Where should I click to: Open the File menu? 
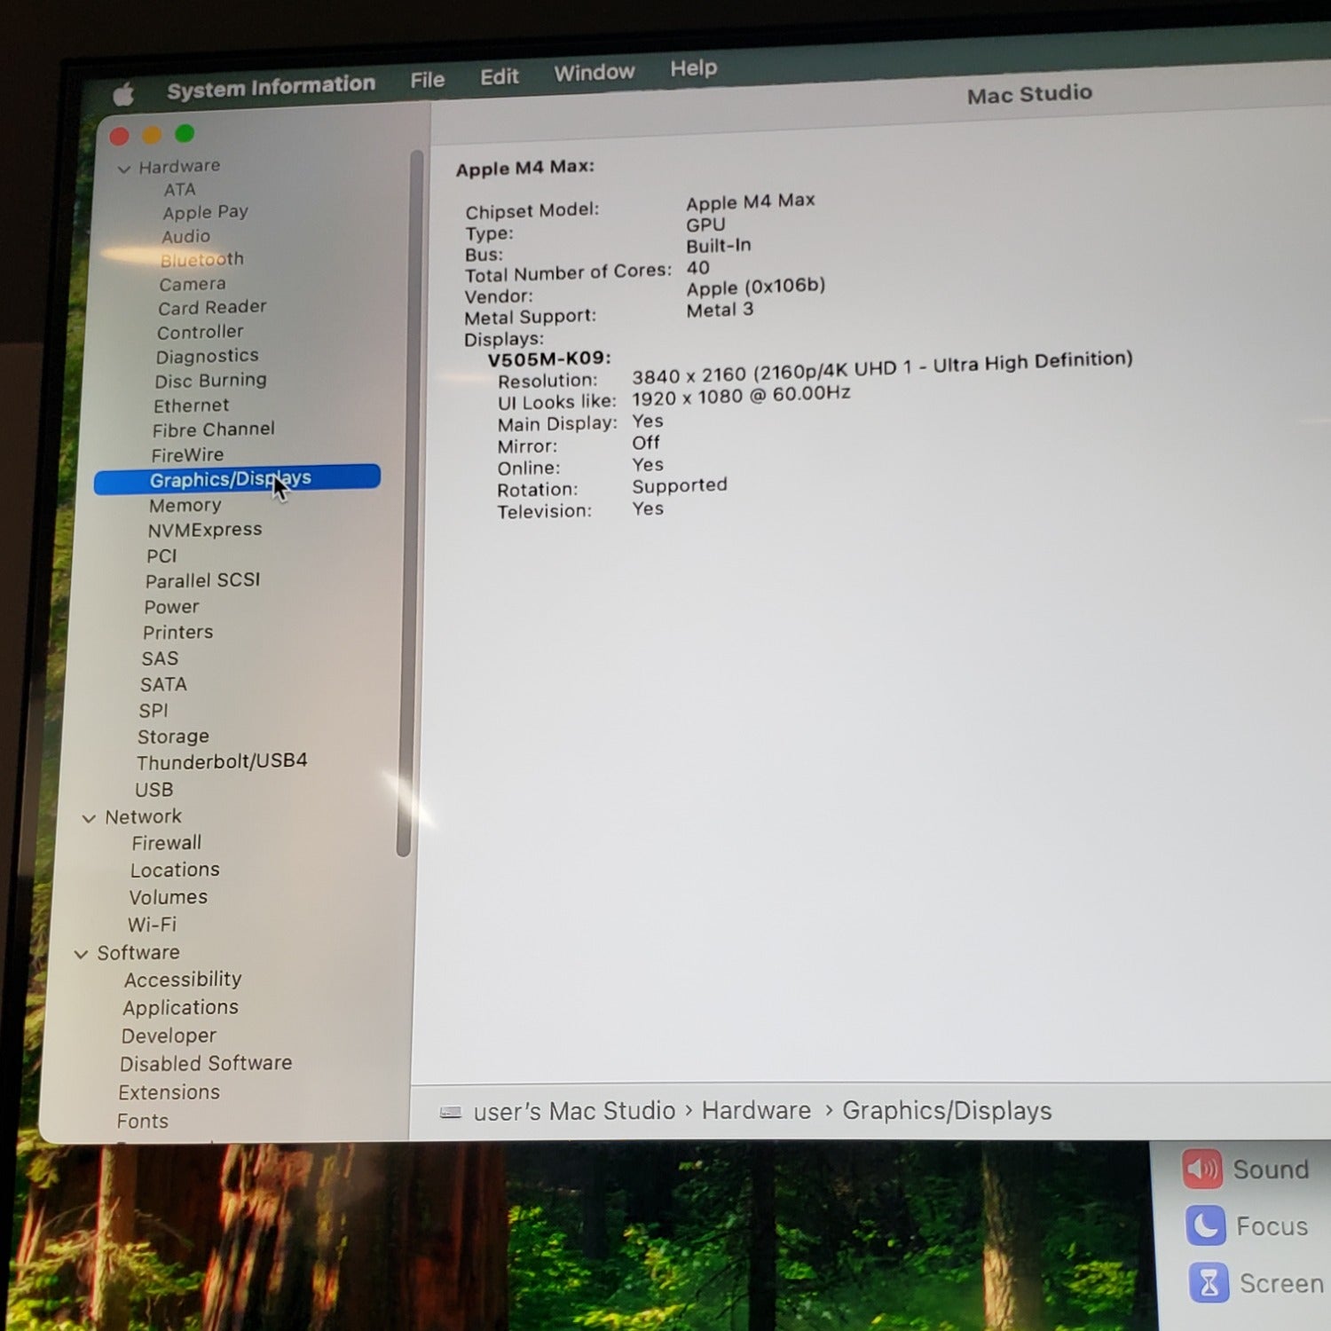(427, 80)
